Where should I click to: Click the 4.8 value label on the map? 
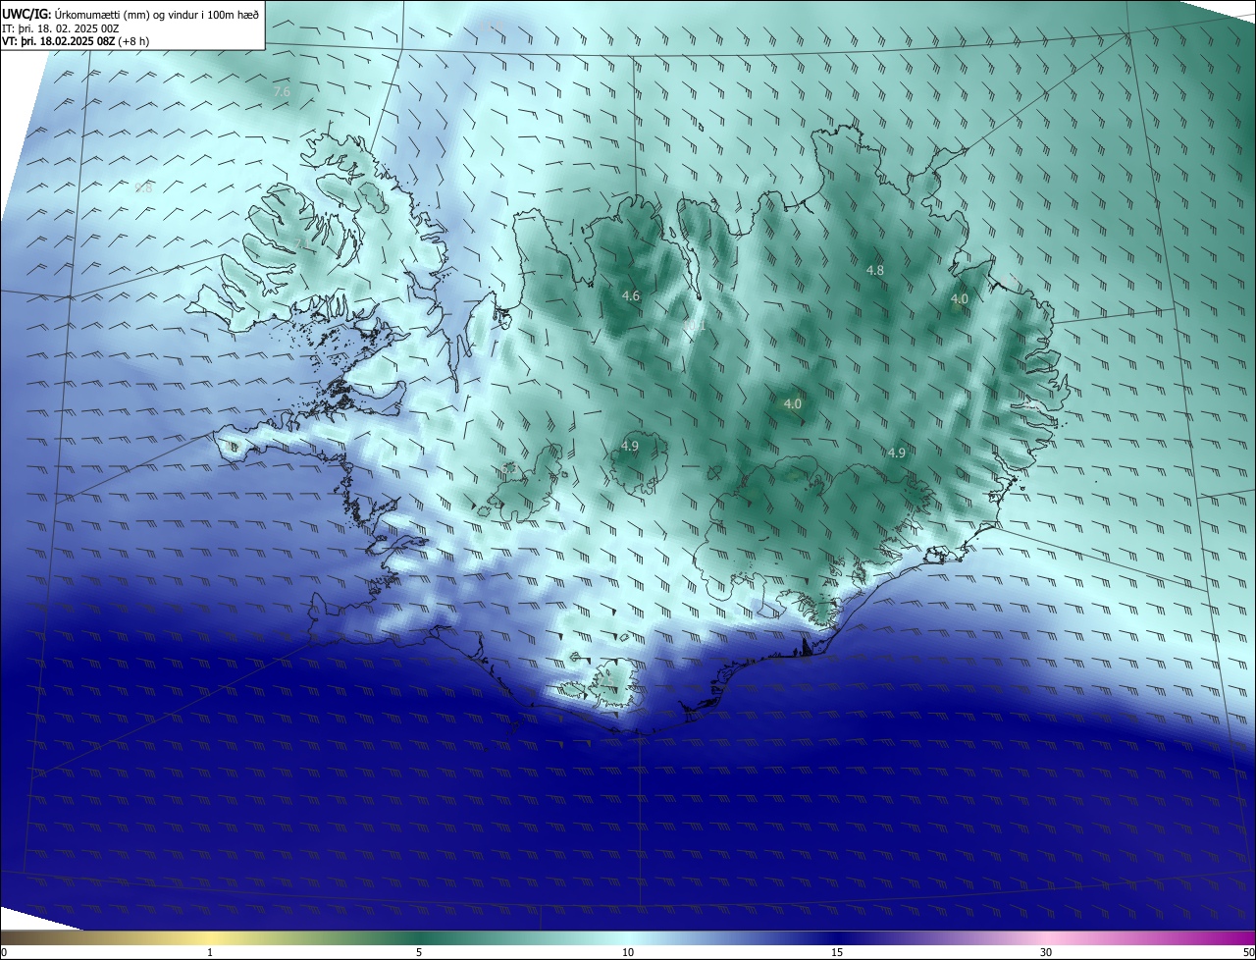875,270
